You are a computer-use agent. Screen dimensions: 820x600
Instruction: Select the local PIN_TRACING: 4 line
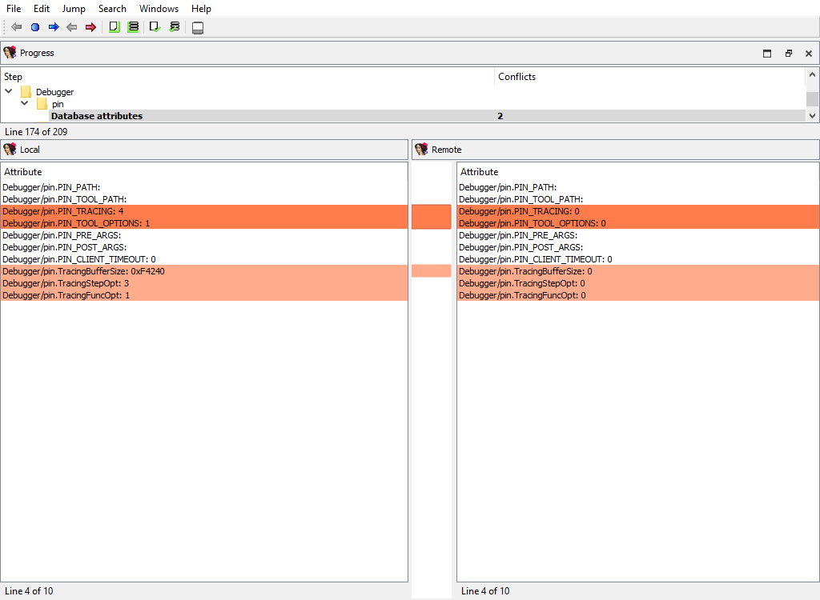[63, 211]
